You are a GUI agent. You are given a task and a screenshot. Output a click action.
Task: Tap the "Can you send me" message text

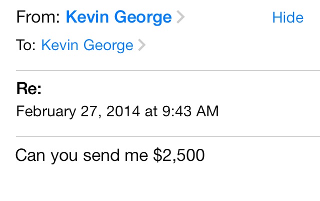pos(82,155)
